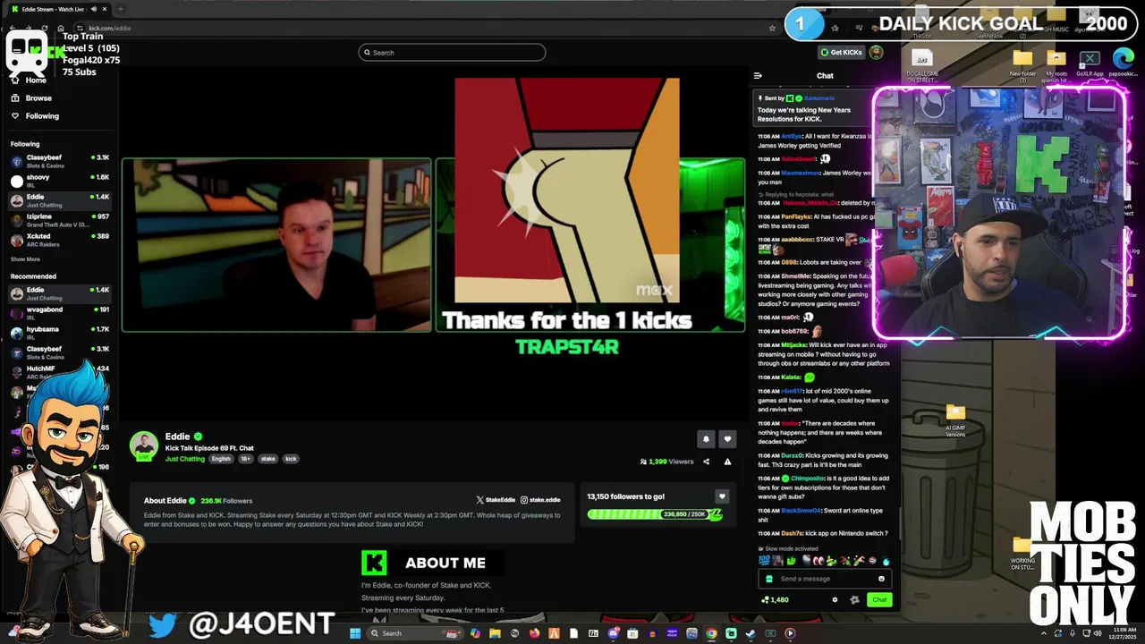1145x644 pixels.
Task: Click the blue flame emote in quick emotes
Action: coord(886,561)
